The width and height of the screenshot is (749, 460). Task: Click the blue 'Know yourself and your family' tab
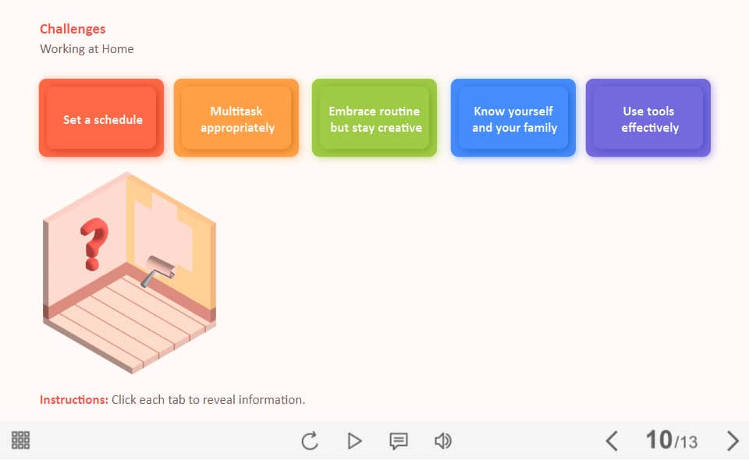coord(513,119)
